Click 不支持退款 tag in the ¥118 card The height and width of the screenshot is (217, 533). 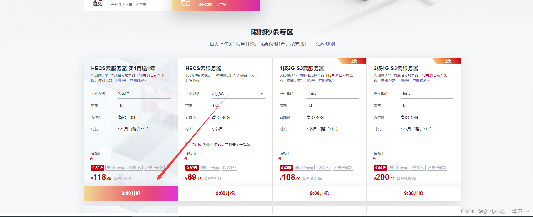pyautogui.click(x=154, y=168)
